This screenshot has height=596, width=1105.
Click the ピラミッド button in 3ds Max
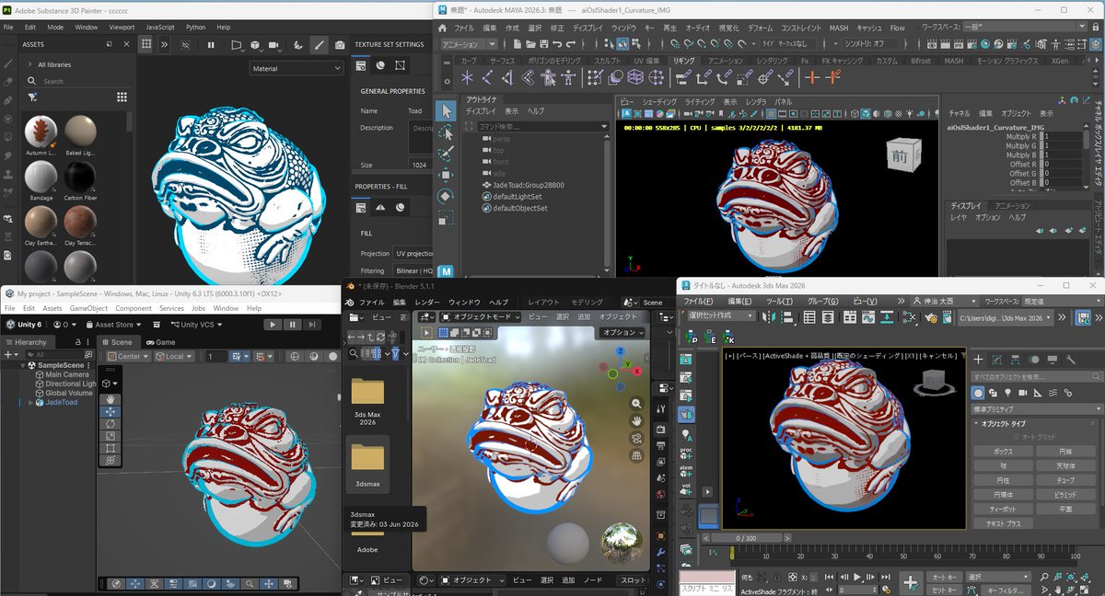tap(1065, 494)
